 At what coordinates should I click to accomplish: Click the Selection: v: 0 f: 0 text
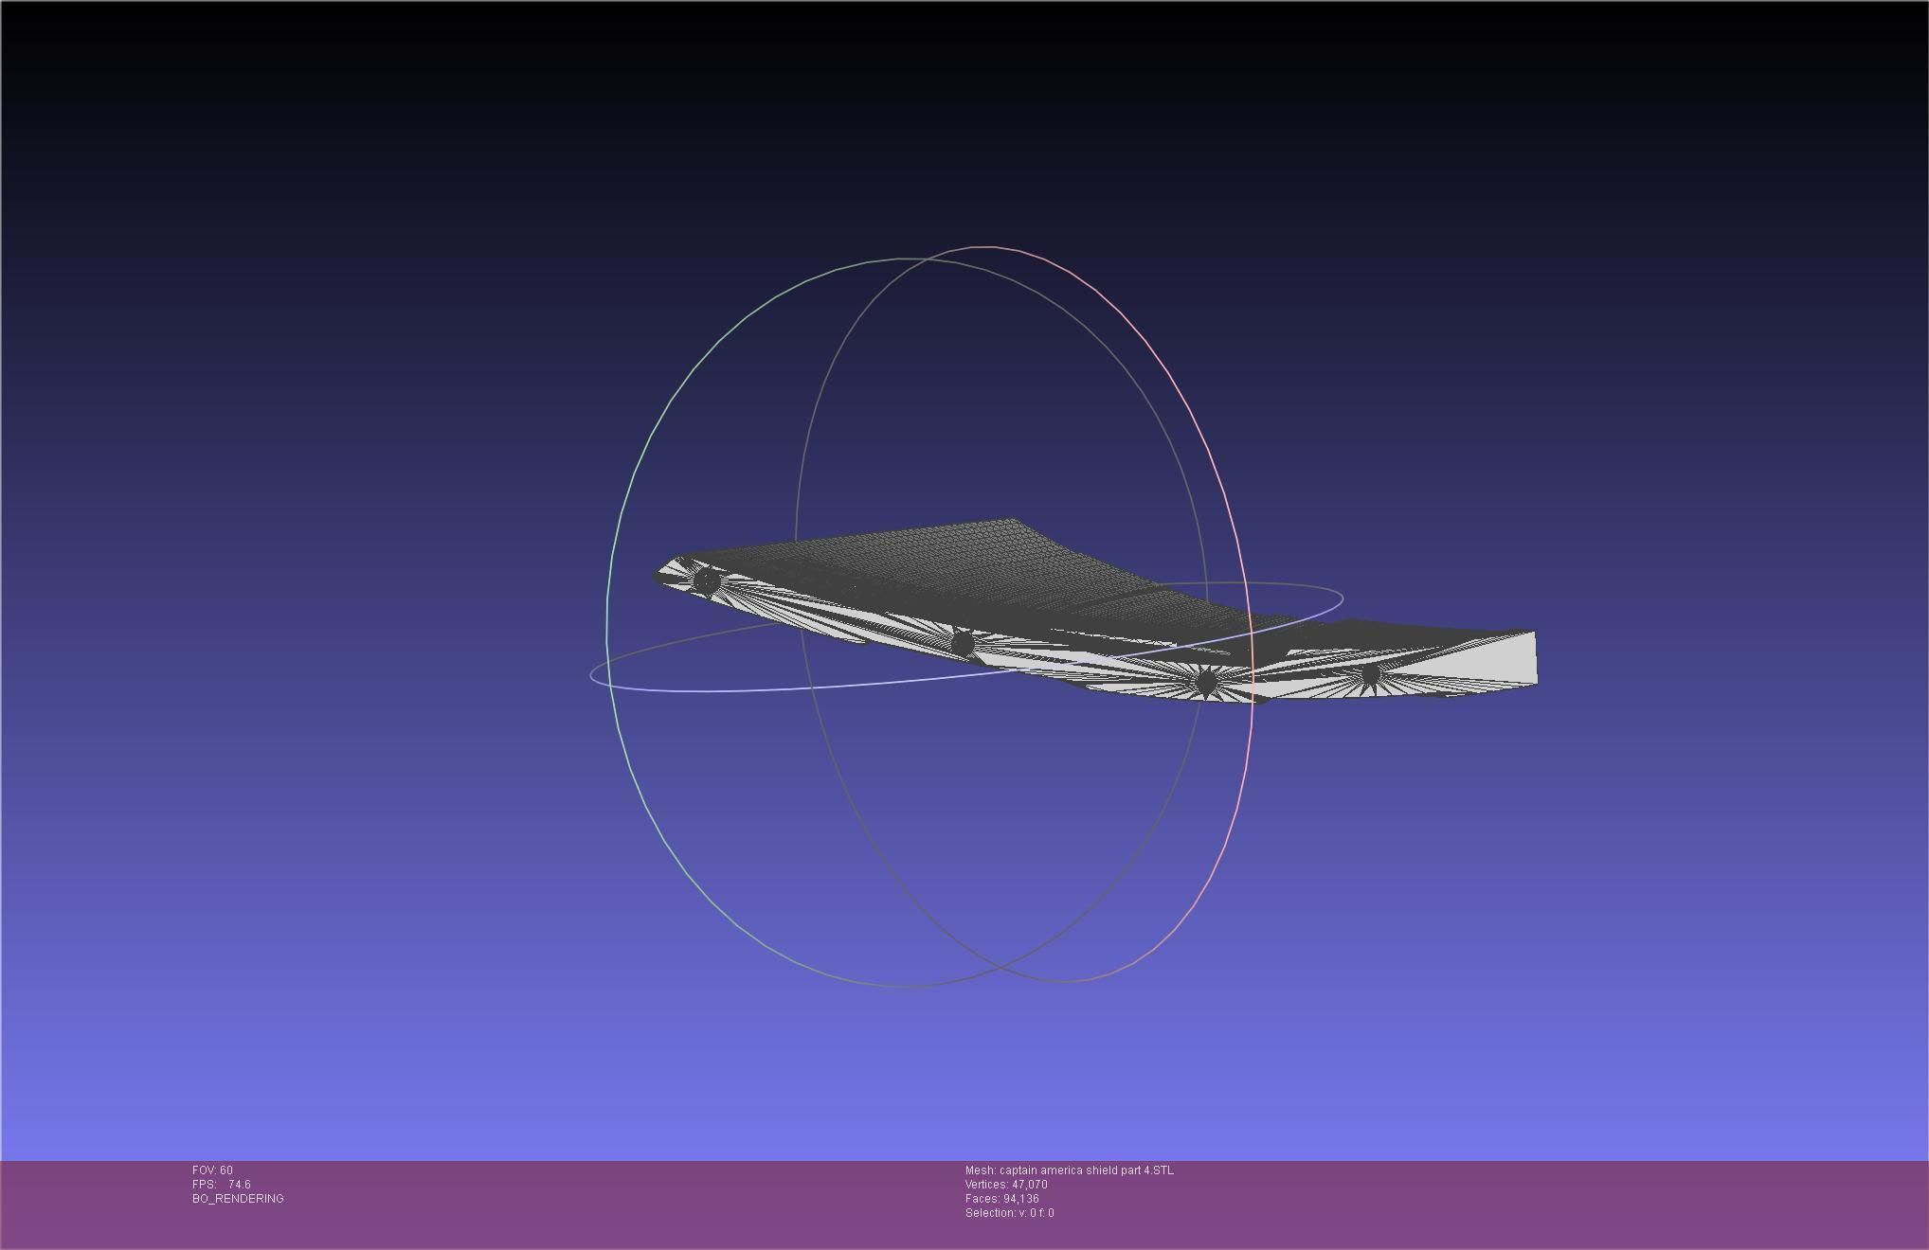click(x=1009, y=1213)
